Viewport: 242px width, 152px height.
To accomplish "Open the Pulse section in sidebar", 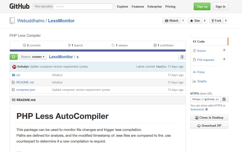I will (x=200, y=72).
